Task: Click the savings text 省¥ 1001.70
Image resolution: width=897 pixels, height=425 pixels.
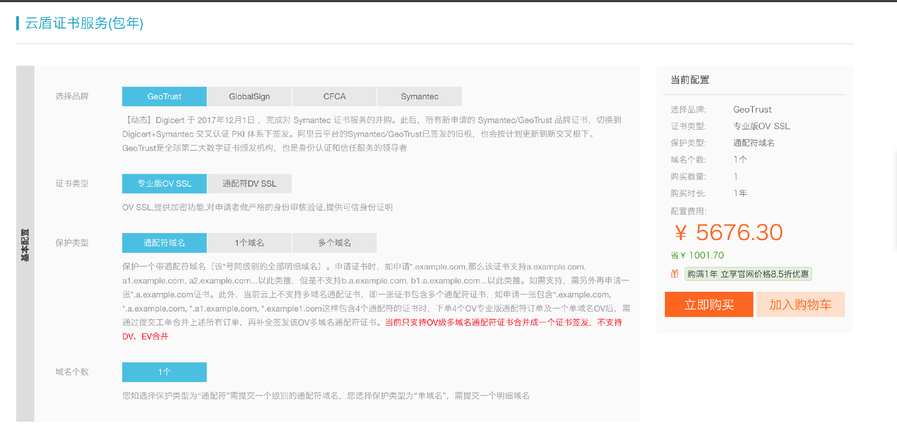Action: [697, 255]
